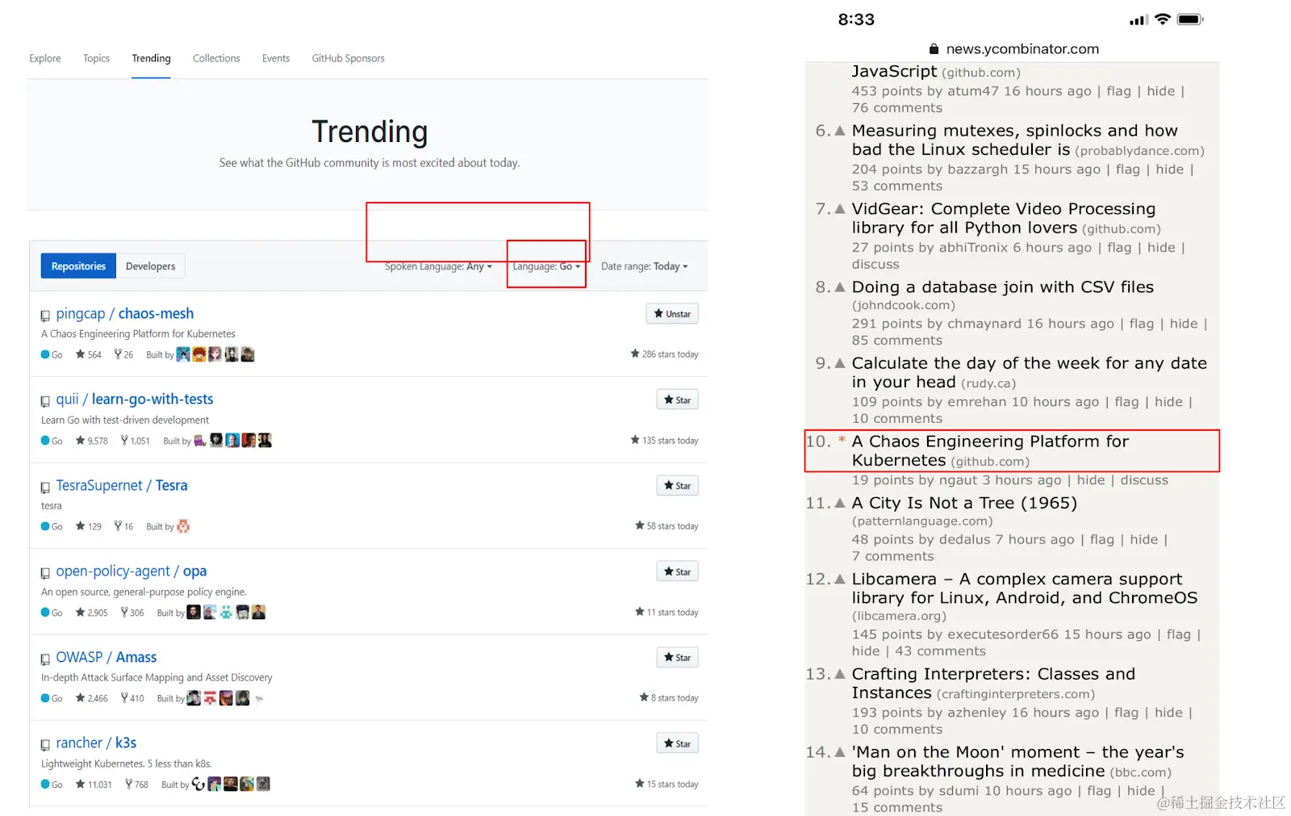Click the repo icon beside rancher/k3s
Image resolution: width=1291 pixels, height=816 pixels.
point(45,745)
